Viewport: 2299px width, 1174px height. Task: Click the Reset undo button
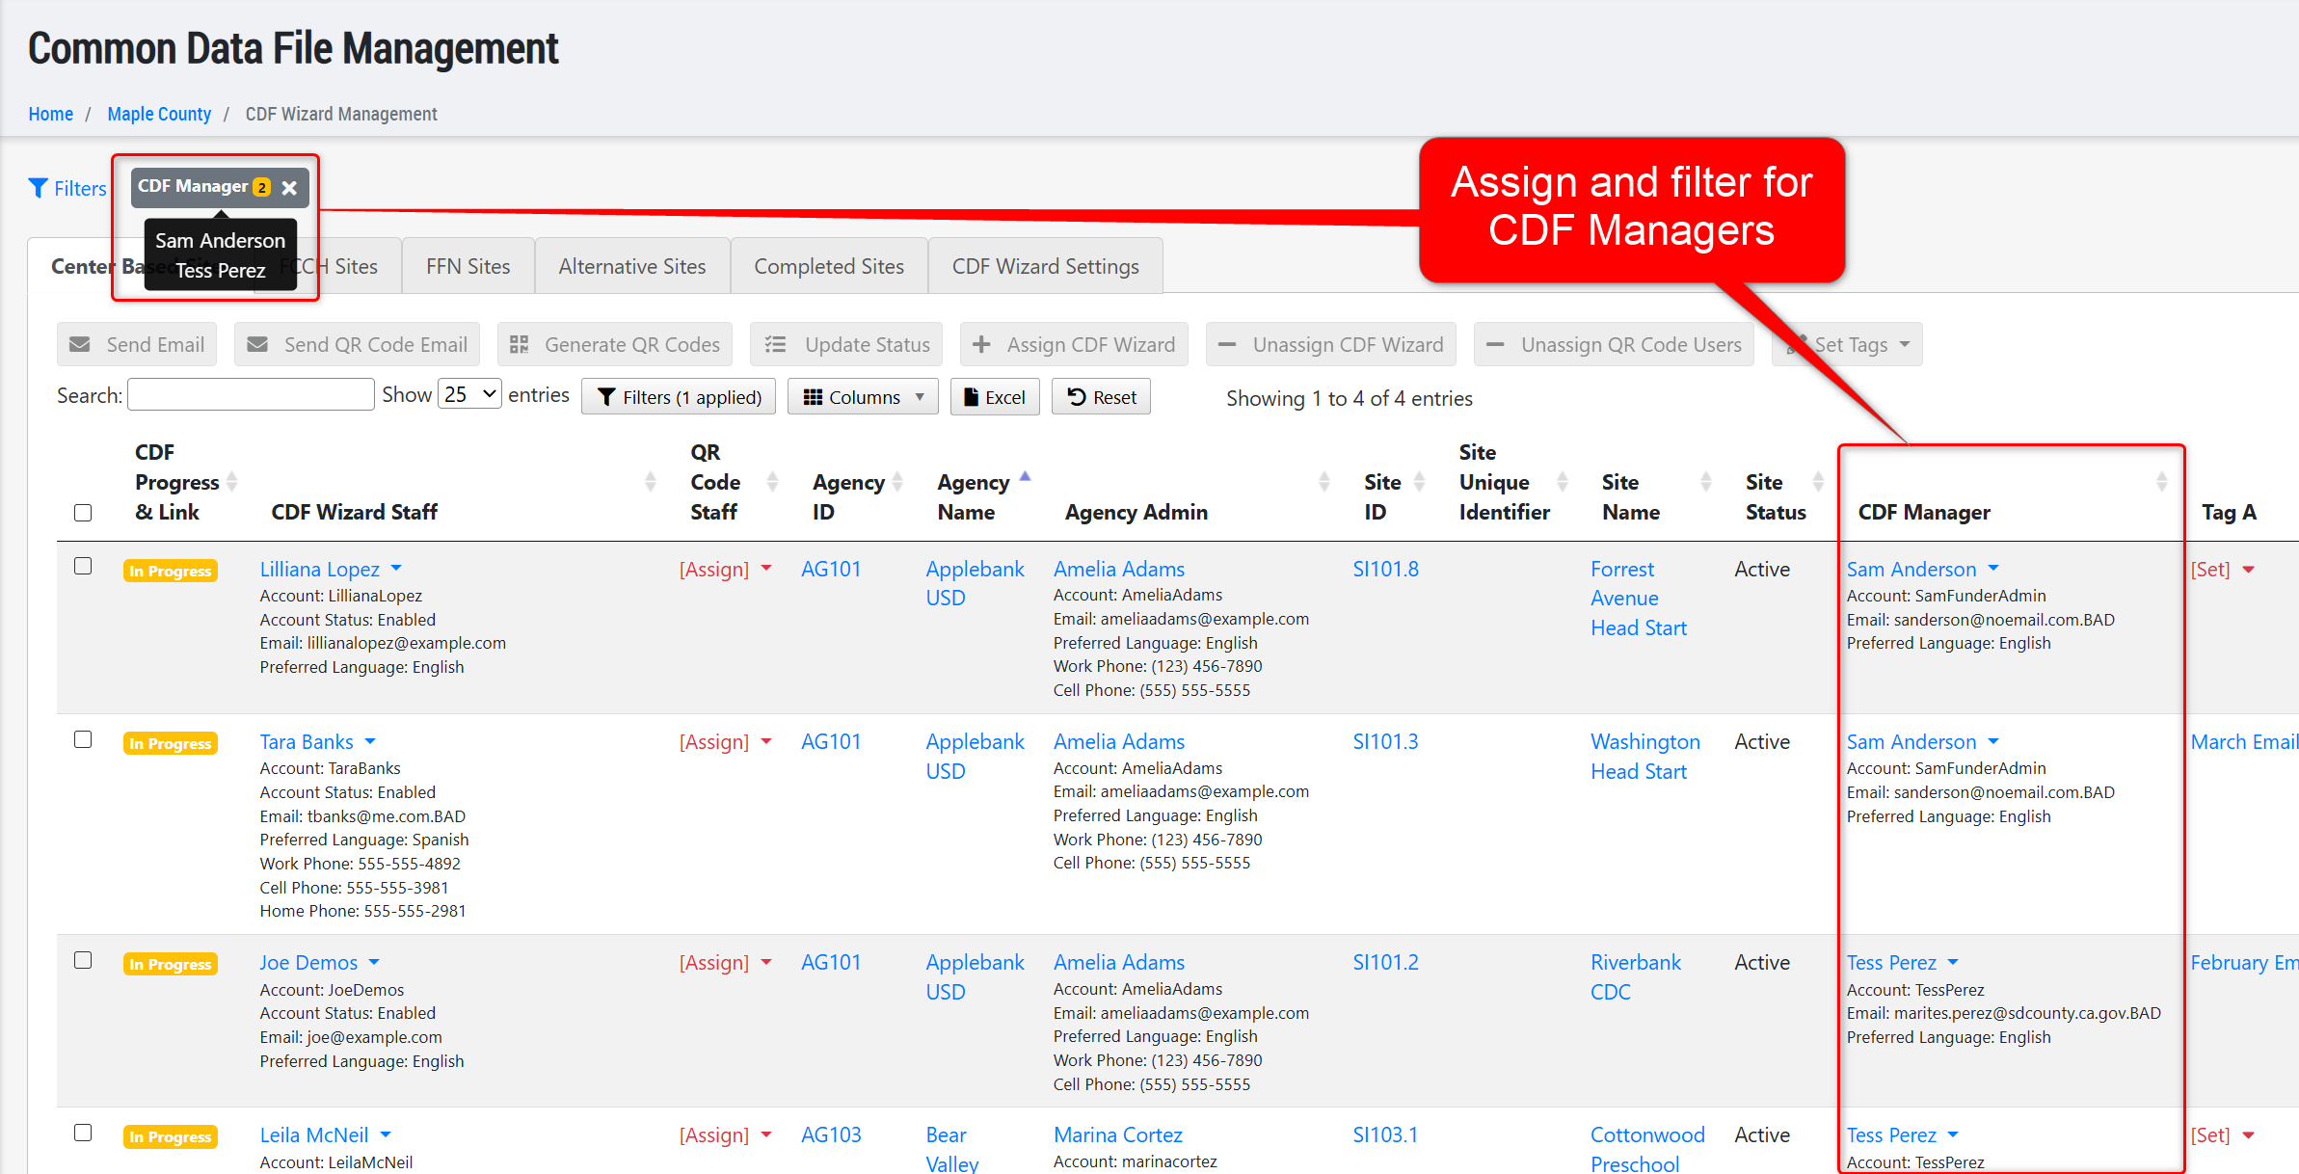[x=1101, y=397]
